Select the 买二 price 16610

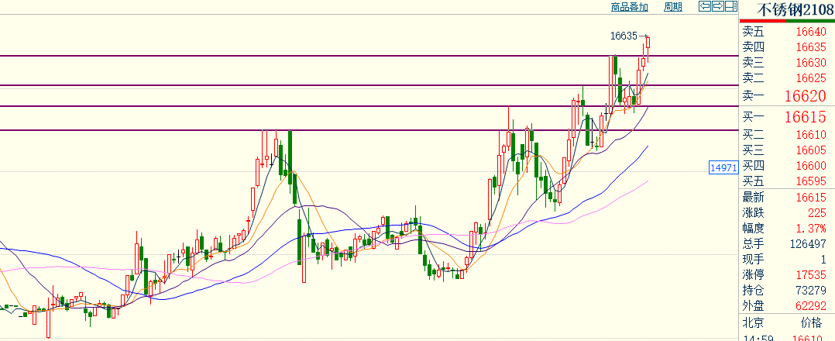click(811, 135)
